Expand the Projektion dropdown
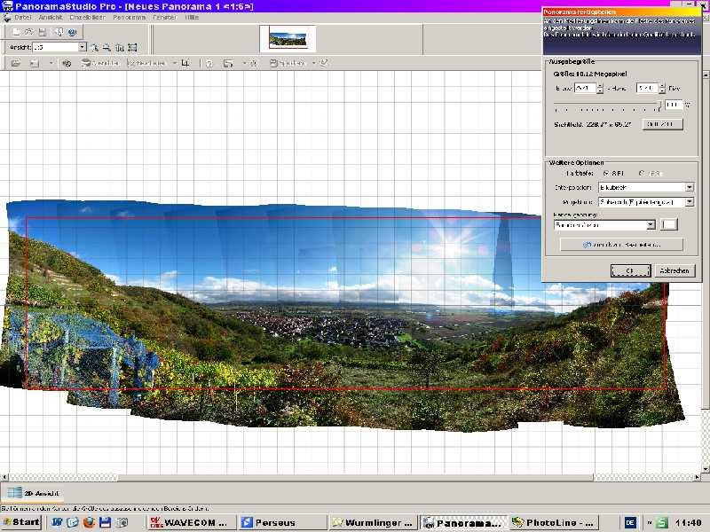 click(x=690, y=202)
